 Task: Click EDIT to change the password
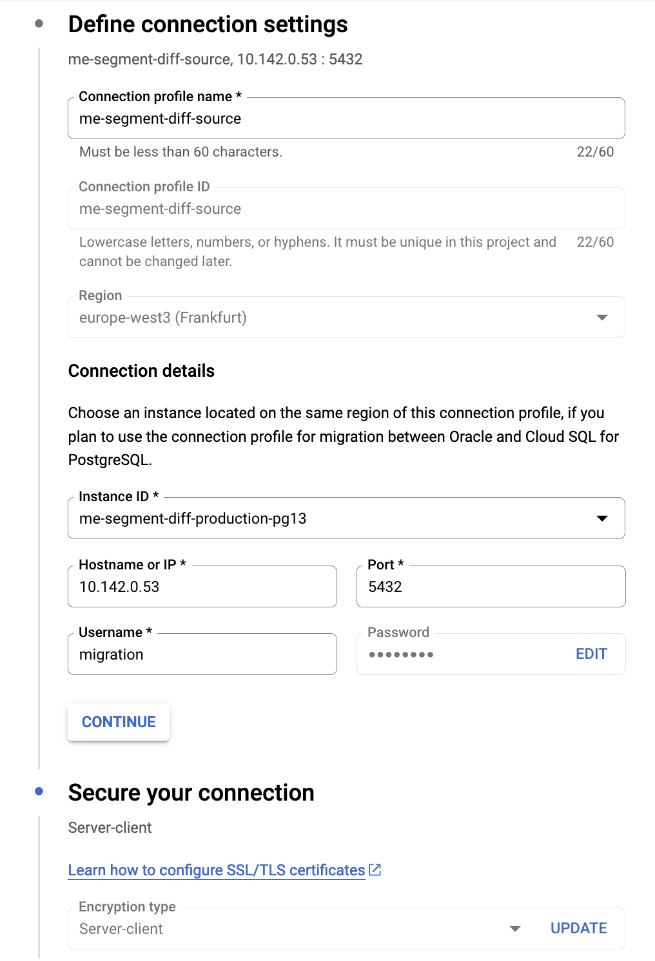click(x=591, y=654)
